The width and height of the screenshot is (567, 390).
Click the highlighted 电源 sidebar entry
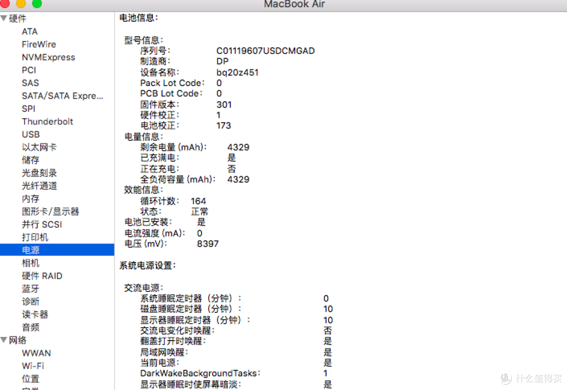[x=57, y=250]
